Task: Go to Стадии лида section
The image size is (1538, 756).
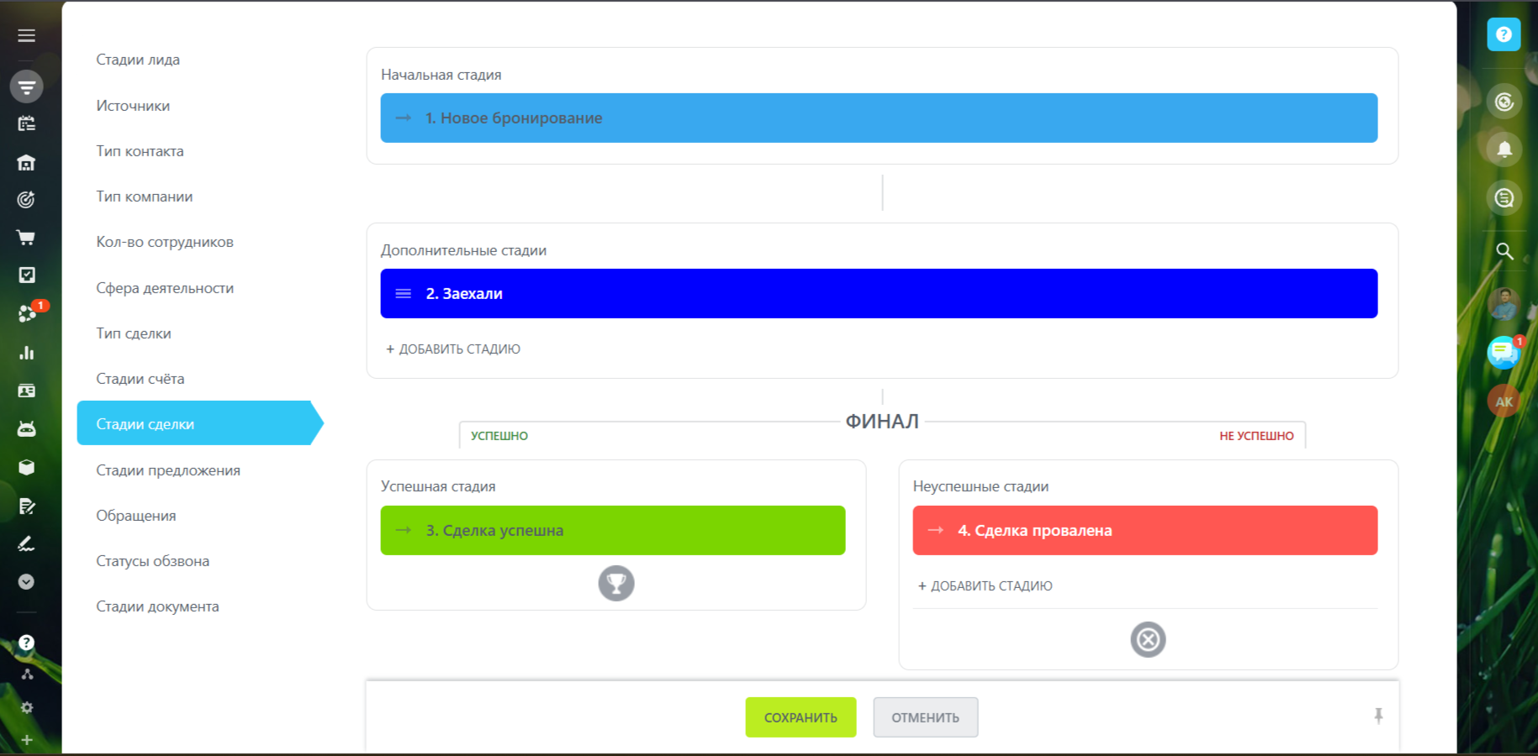Action: [x=138, y=60]
